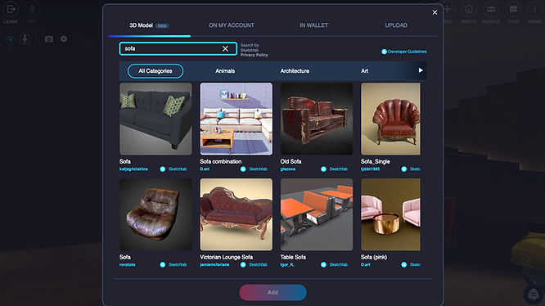Select the brown leather Sofa thumbnail
The image size is (545, 306).
(x=155, y=214)
